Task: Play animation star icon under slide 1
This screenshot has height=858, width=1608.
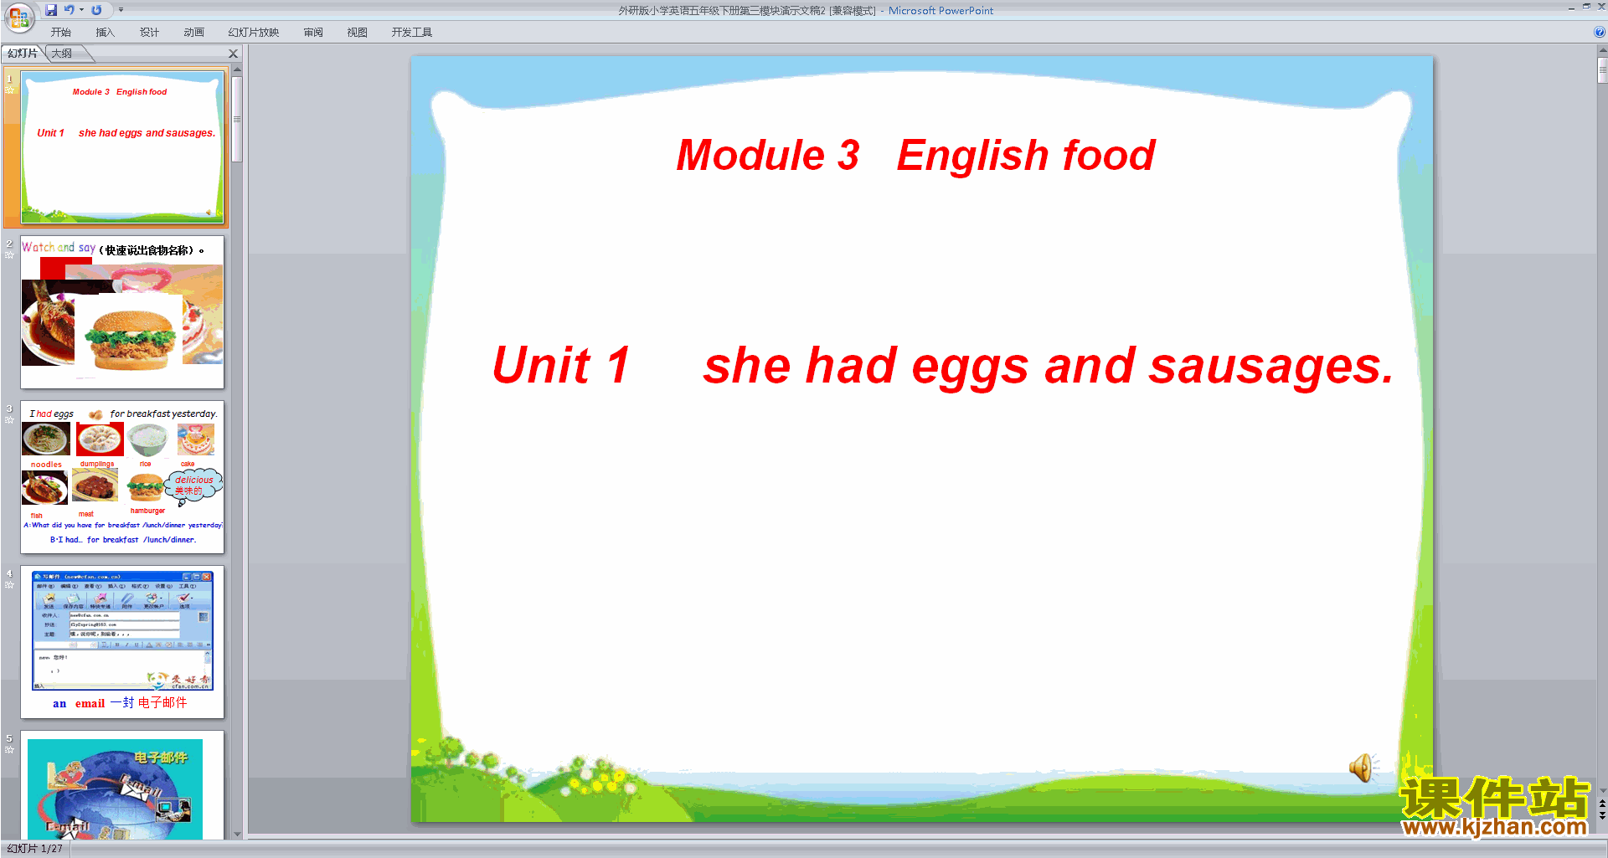Action: point(10,90)
